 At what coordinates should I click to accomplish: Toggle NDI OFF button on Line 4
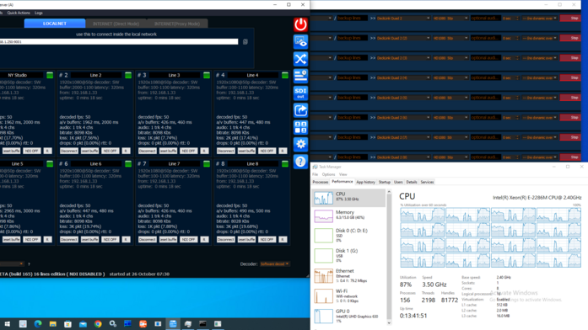click(x=267, y=151)
